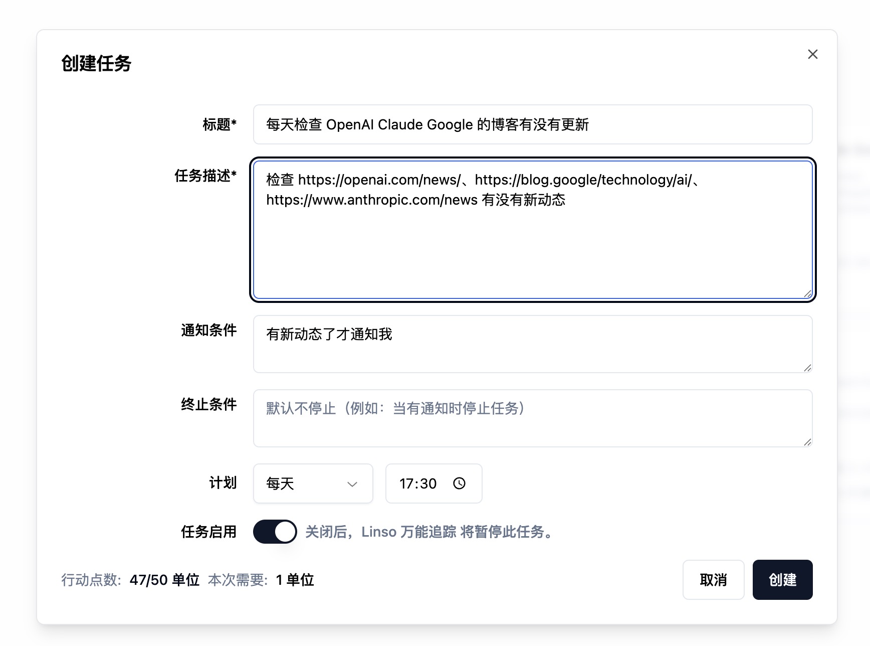Click the 取消 button
This screenshot has height=646, width=870.
coord(713,580)
